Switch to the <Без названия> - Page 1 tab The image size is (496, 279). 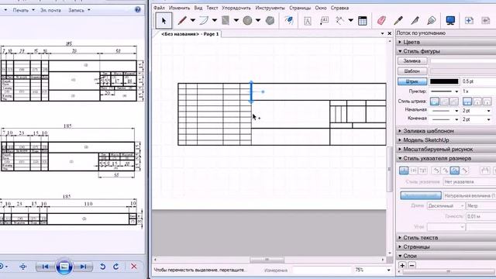click(x=190, y=34)
